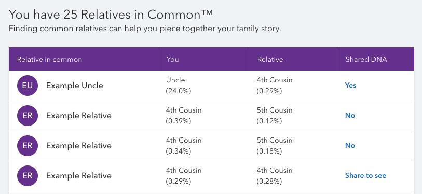Click No link in 5th Cousin 0.18% row
The height and width of the screenshot is (194, 422).
350,146
